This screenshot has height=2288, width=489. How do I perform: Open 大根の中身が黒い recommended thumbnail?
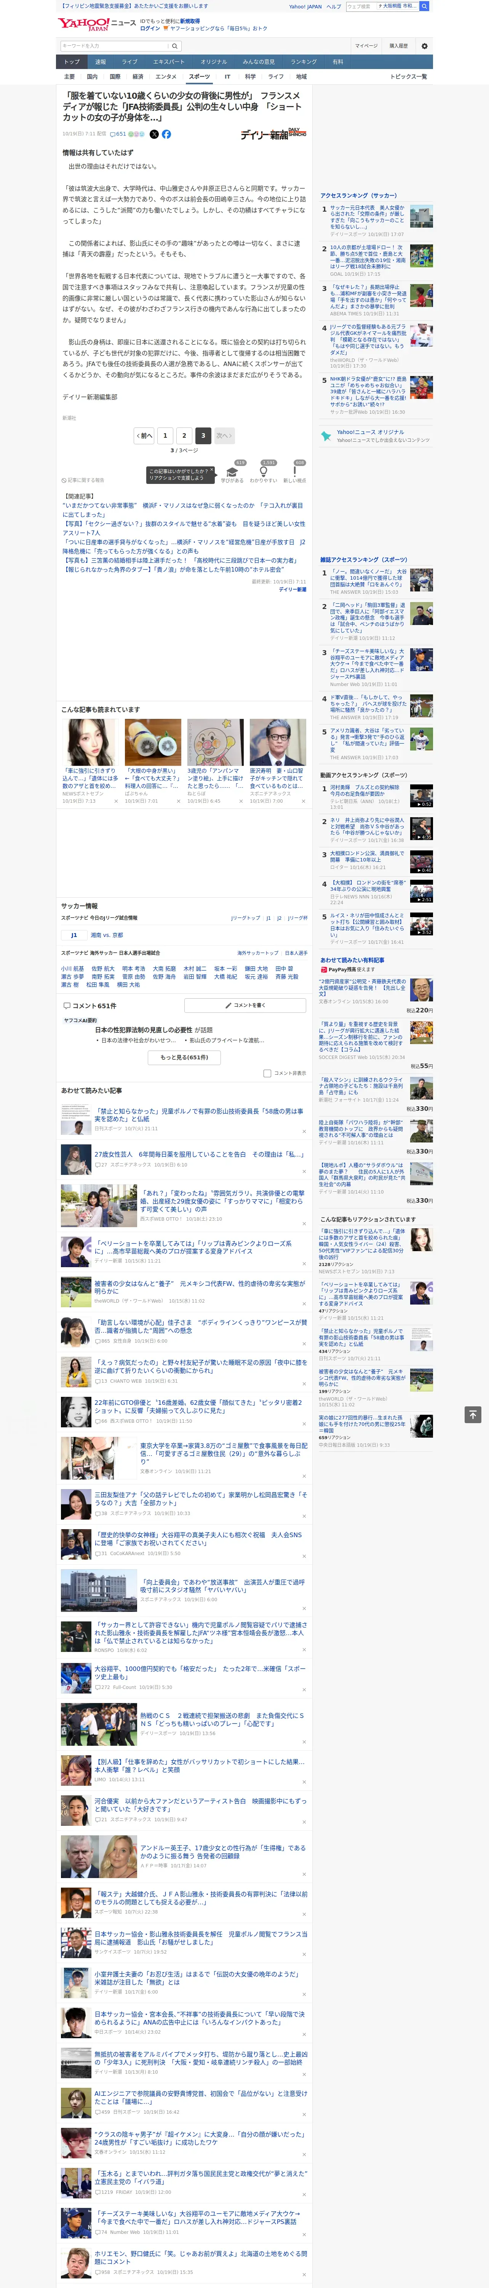pos(153,742)
